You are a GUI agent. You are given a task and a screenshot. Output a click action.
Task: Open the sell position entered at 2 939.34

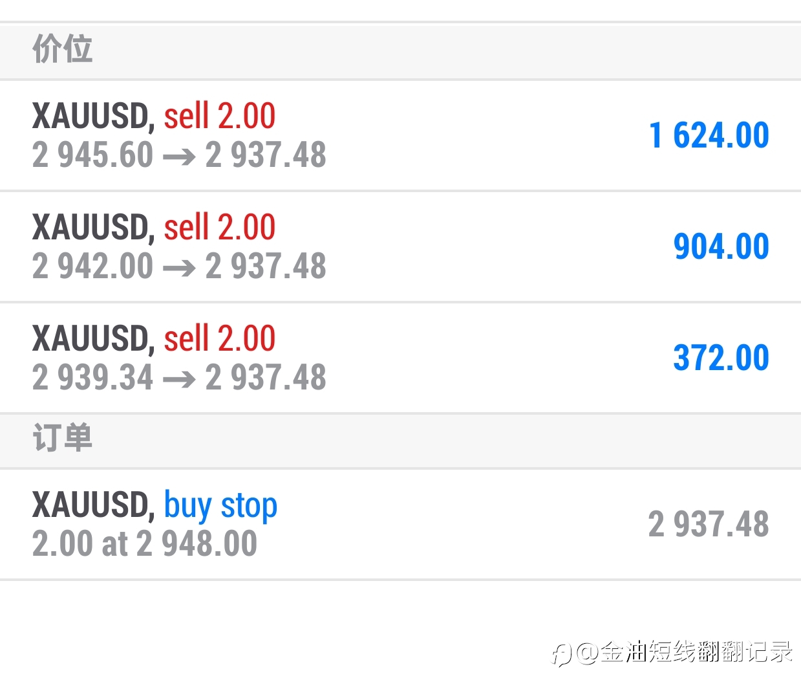tap(400, 358)
